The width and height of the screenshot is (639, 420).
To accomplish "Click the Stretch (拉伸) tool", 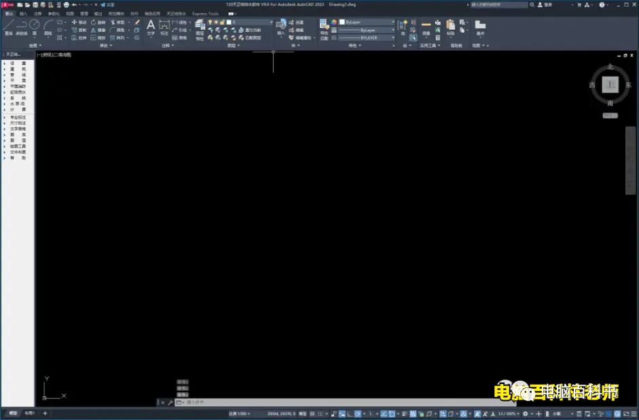I will [79, 37].
